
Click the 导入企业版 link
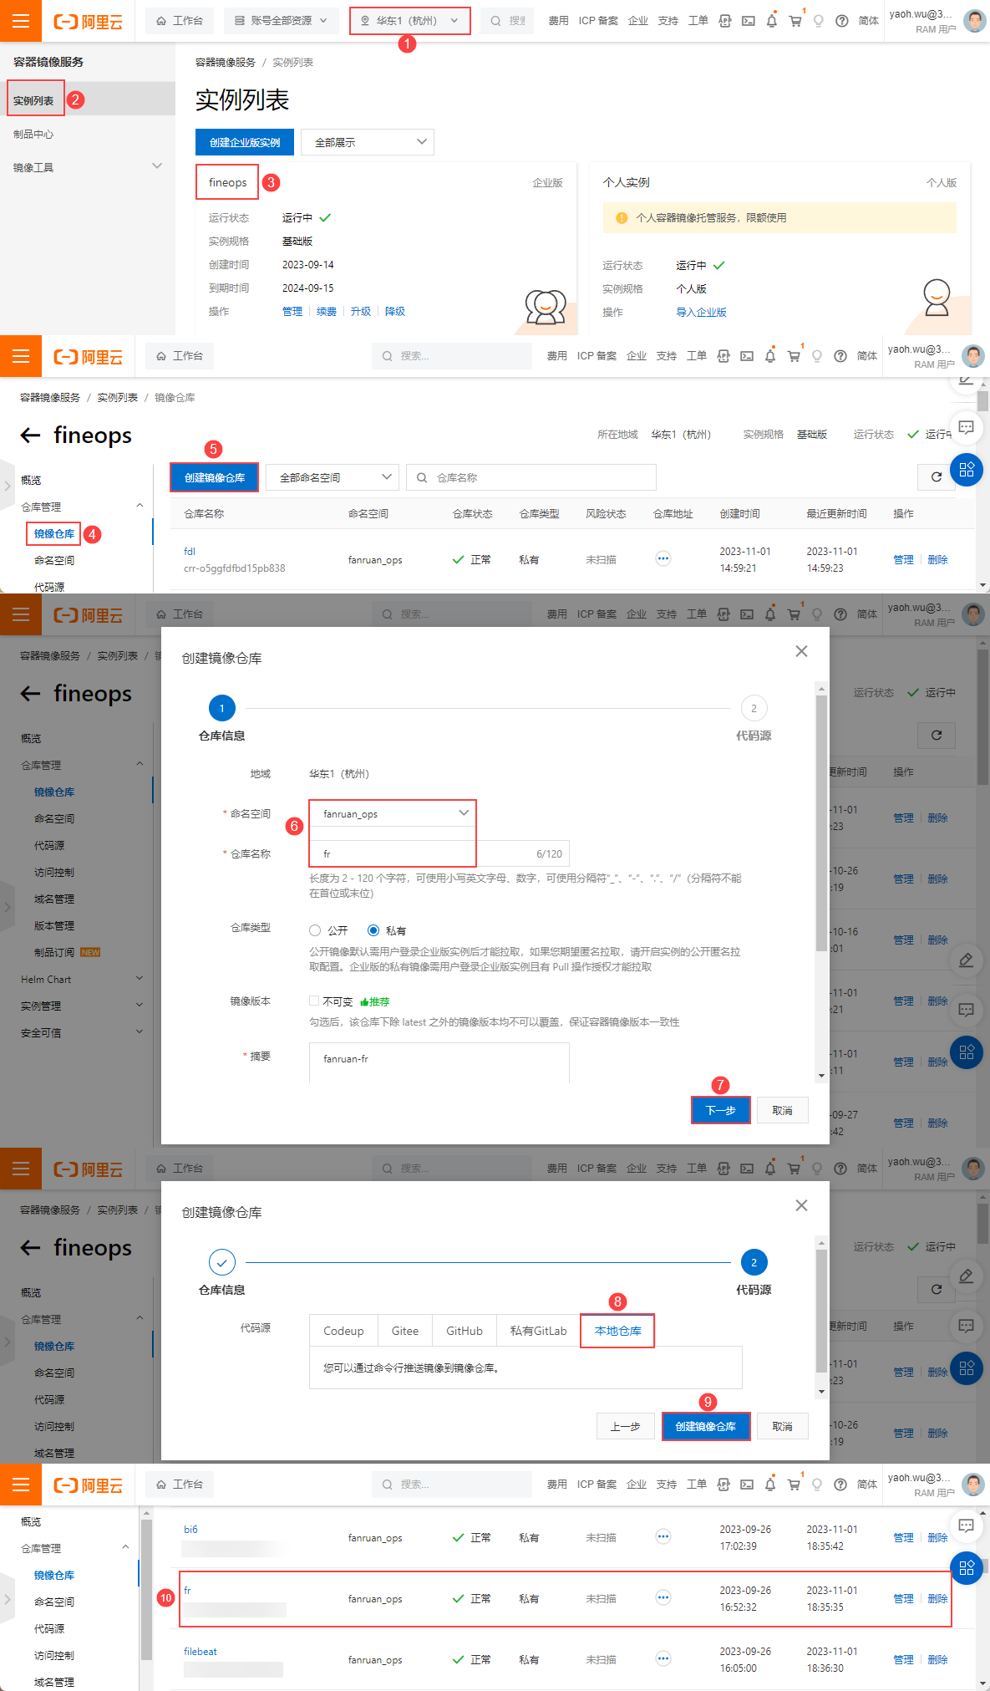coord(702,312)
